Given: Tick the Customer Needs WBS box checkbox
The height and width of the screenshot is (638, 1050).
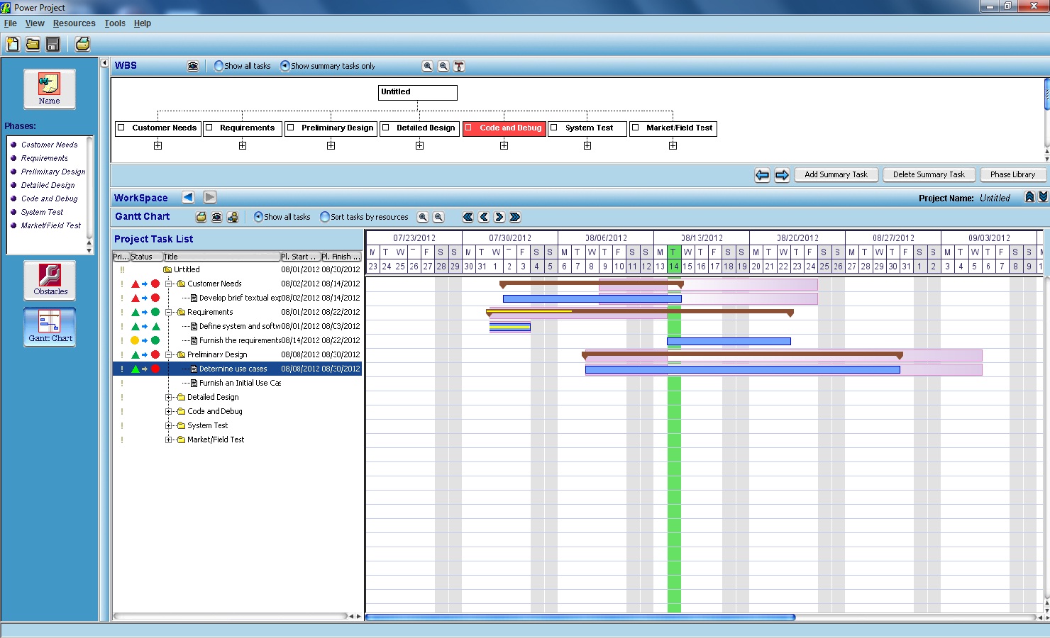Looking at the screenshot, I should click(121, 128).
